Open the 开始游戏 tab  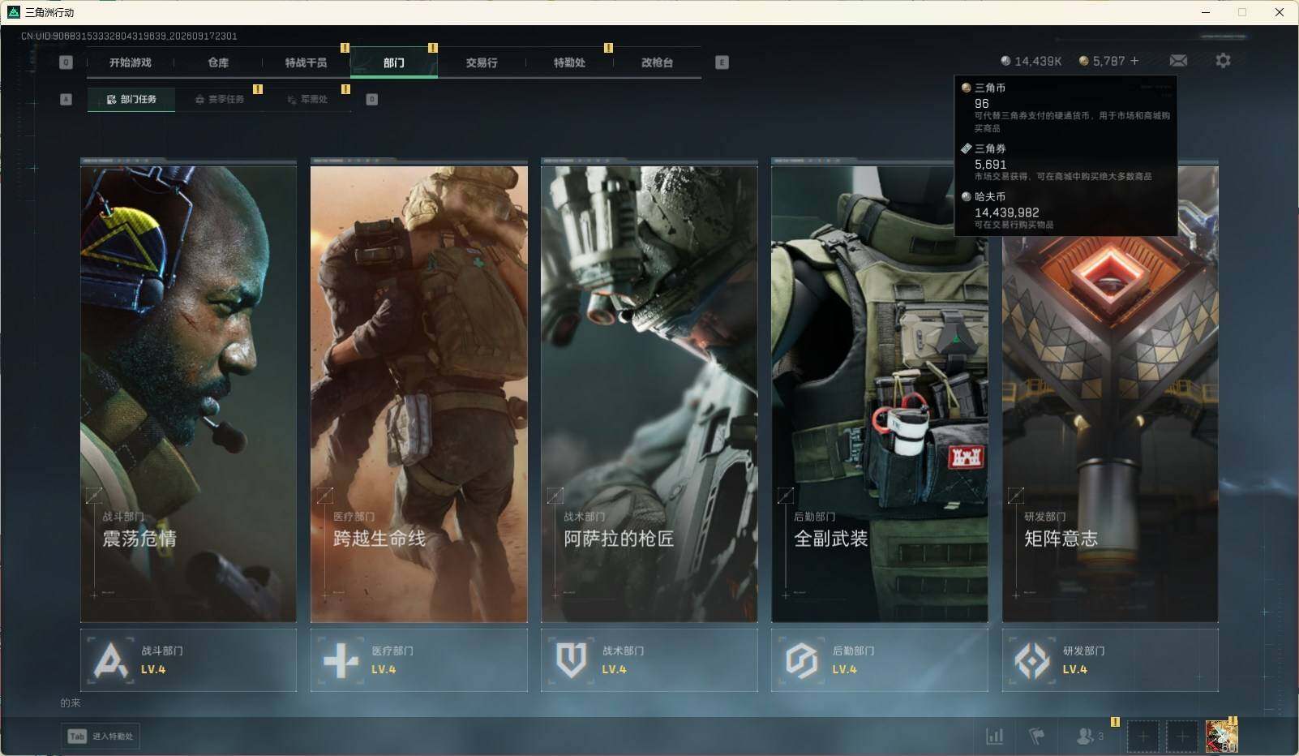click(x=131, y=62)
